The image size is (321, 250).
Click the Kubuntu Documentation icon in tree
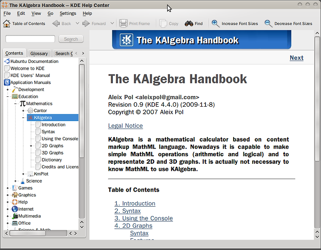pos(7,61)
